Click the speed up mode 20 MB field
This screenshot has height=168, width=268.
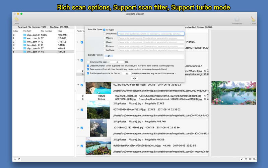tap(127, 74)
